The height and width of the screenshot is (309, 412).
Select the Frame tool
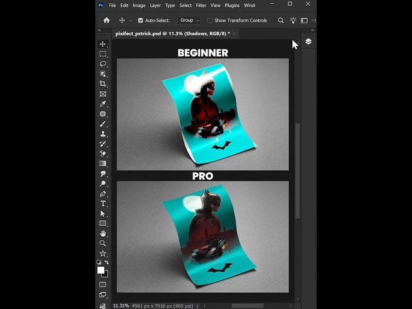(103, 94)
